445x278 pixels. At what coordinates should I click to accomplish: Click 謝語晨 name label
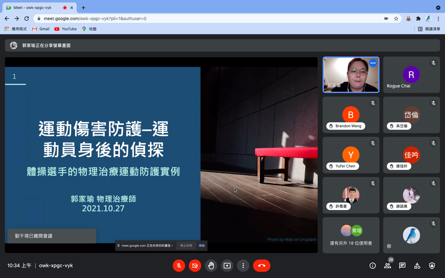point(399,206)
